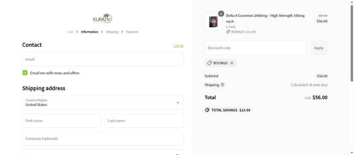Focus the Email input field

click(103, 59)
